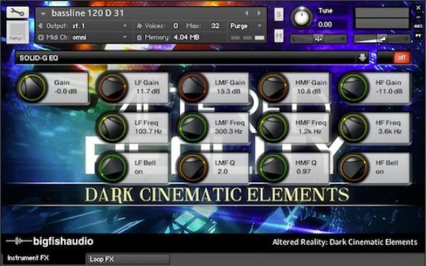The image size is (426, 266).
Task: Click the 'new' instrument thumbnail box
Action: pos(17,32)
